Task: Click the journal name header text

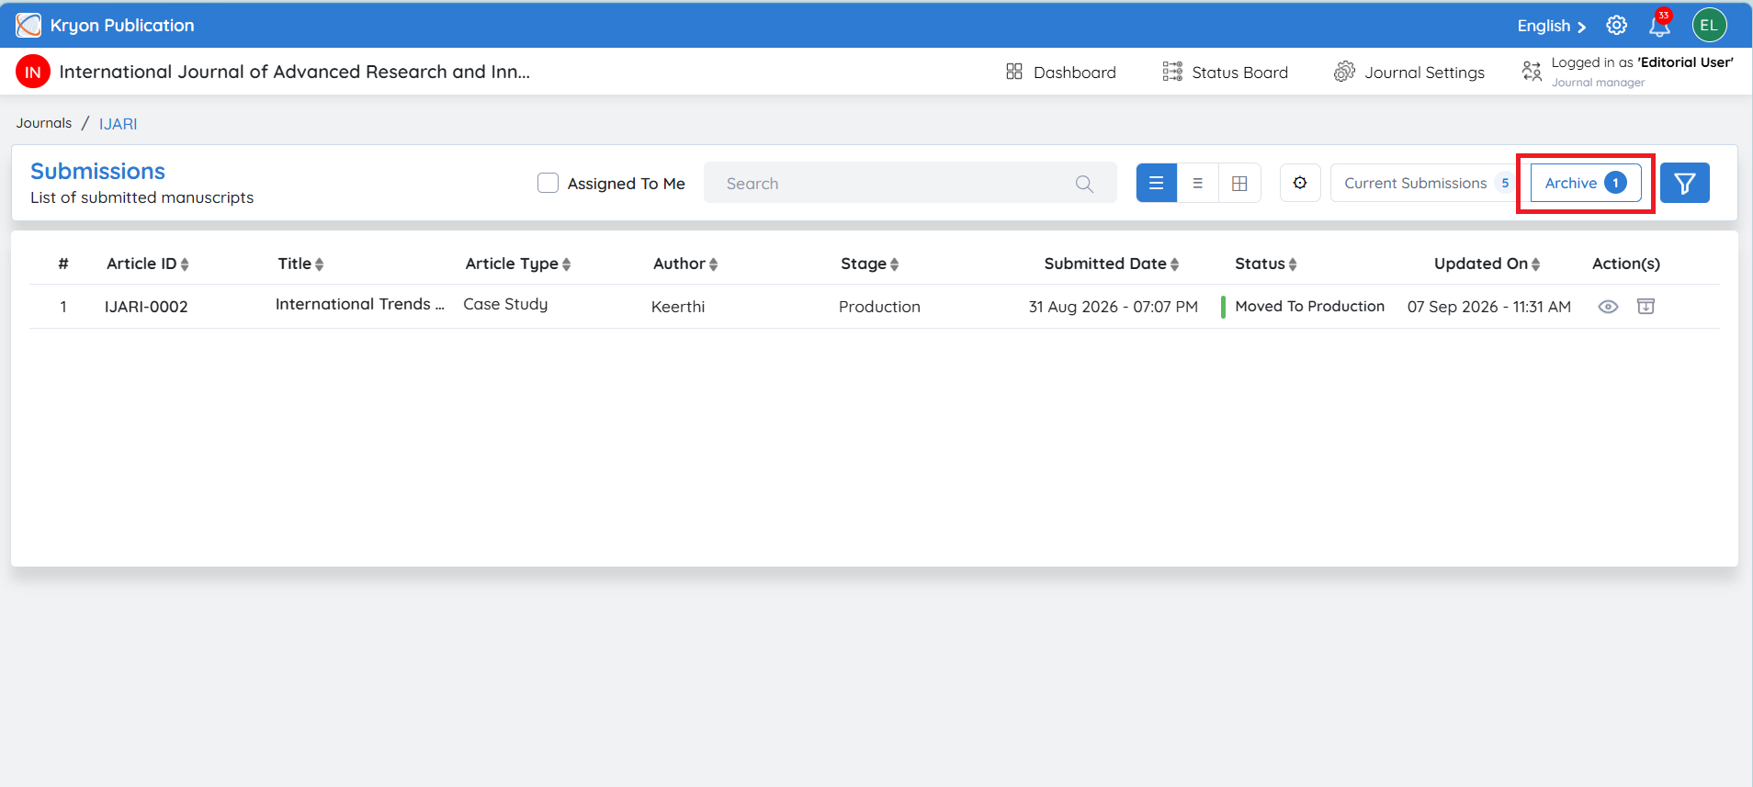Action: click(294, 72)
